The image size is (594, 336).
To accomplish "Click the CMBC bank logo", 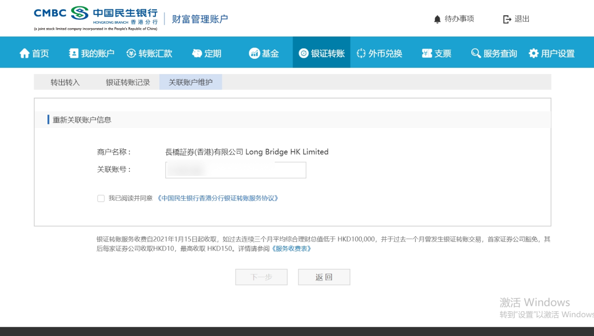I will pos(96,19).
